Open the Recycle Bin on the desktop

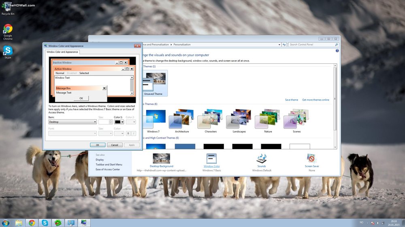coord(8,6)
